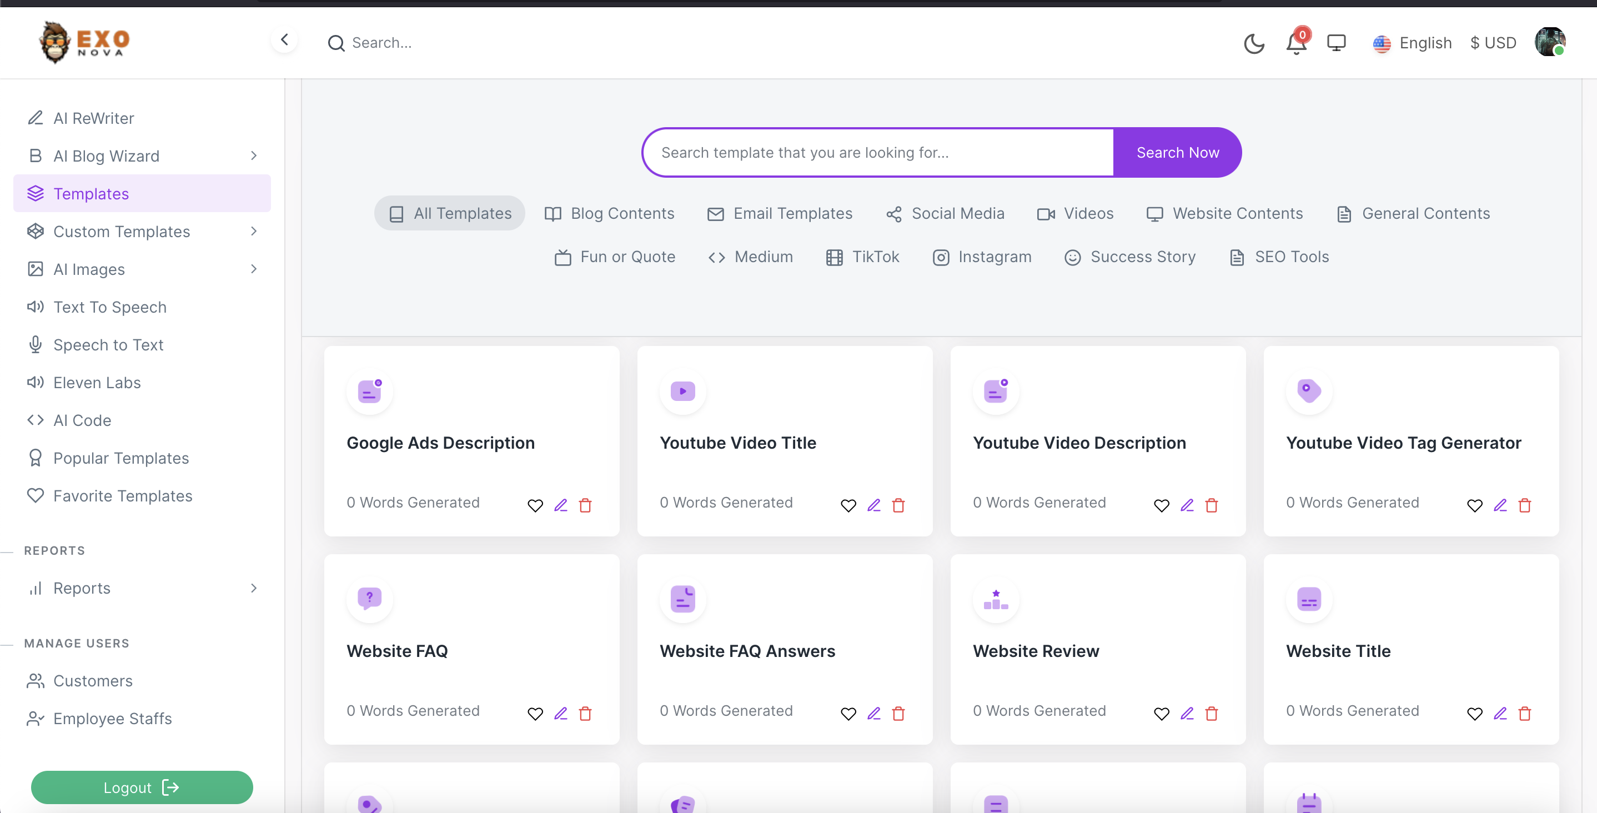Expand the Reports sidebar menu
This screenshot has height=813, width=1597.
click(254, 588)
